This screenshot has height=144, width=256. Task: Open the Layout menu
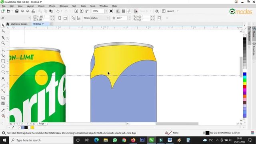30,6
